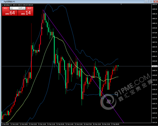158x126 pixels.
Task: Decrease the lot volume with down arrow
Action: 11,8
